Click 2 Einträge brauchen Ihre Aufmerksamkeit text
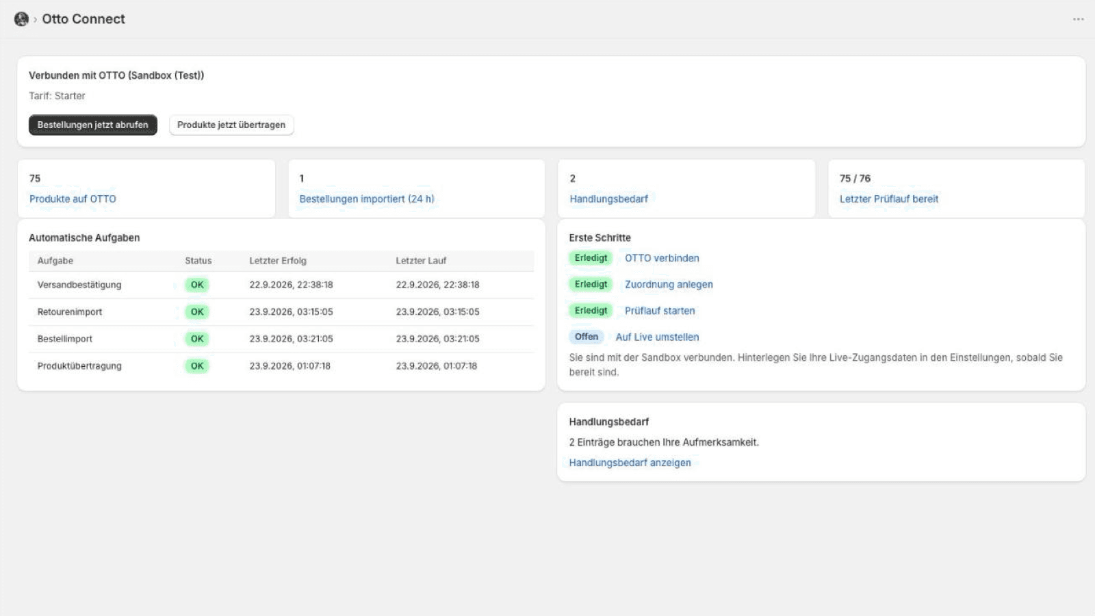The width and height of the screenshot is (1095, 616). (x=664, y=442)
